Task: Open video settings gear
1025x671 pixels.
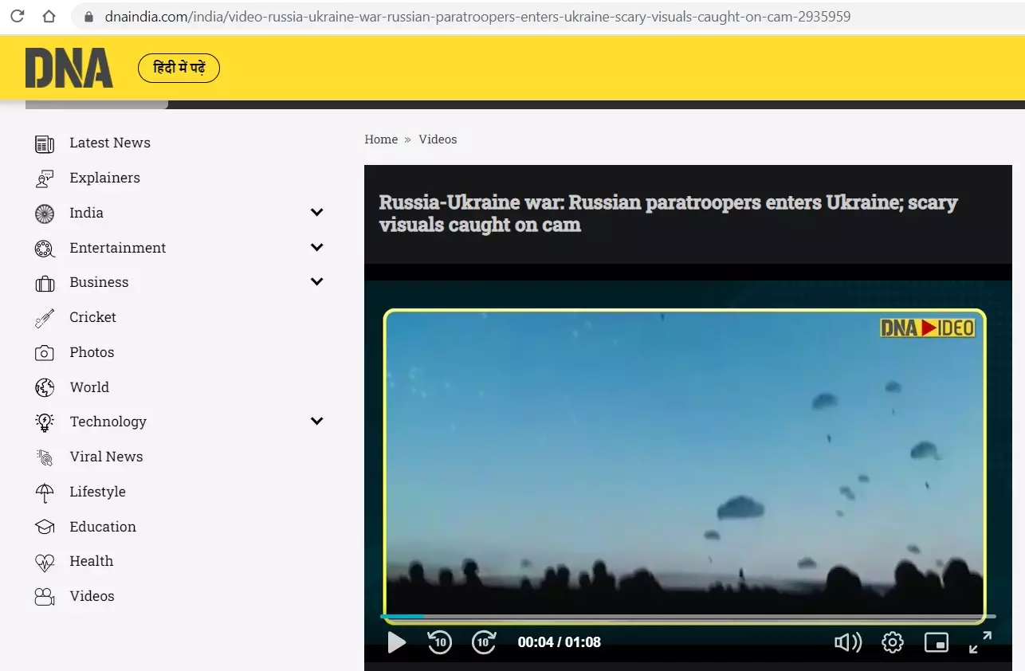Action: pos(893,642)
